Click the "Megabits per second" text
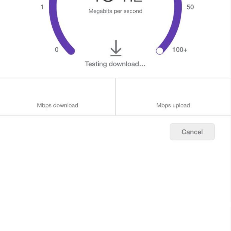Viewport: 231px width, 231px height. (x=115, y=11)
